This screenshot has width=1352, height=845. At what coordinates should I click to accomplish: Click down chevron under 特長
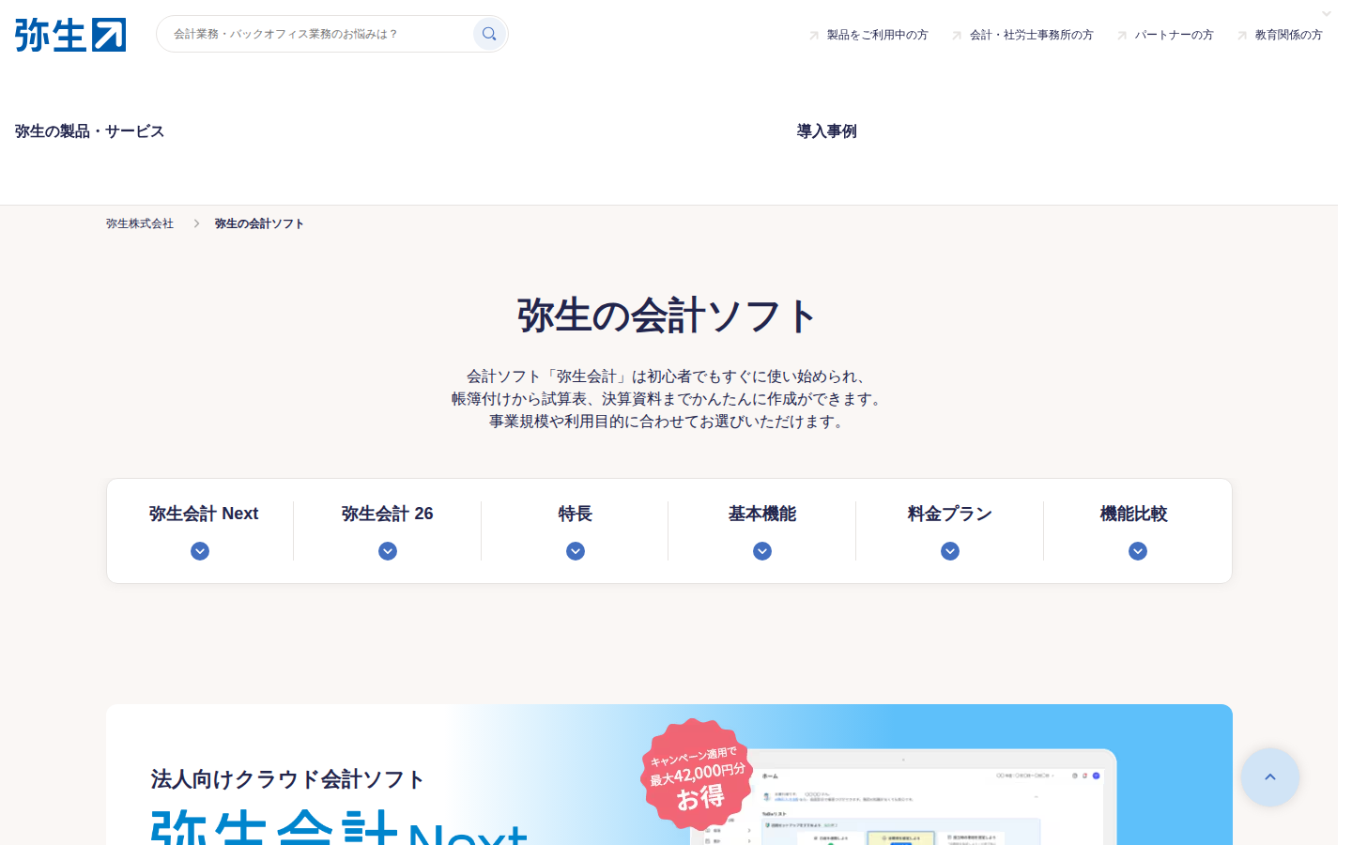click(x=576, y=551)
